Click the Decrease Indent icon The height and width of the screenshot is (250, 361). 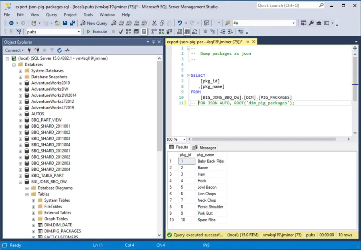(x=223, y=32)
